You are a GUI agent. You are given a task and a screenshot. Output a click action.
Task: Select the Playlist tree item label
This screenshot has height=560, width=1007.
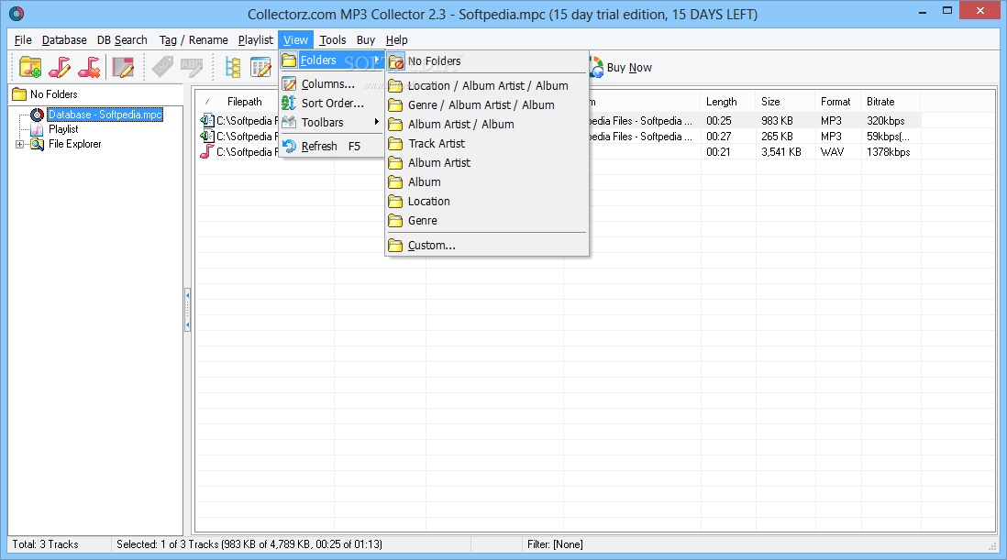click(63, 129)
